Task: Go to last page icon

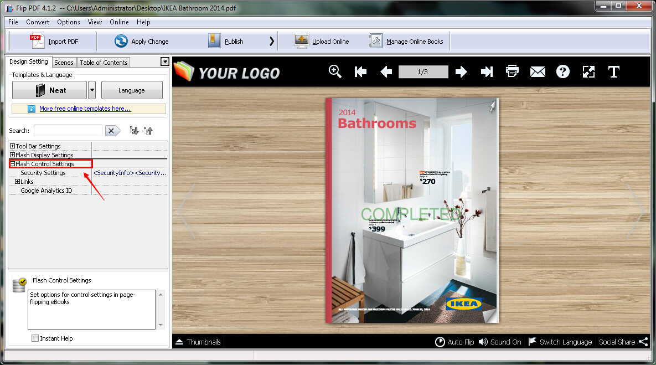Action: 487,72
